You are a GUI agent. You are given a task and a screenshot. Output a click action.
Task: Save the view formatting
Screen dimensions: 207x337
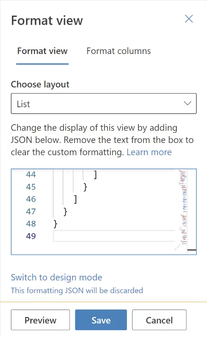(101, 320)
